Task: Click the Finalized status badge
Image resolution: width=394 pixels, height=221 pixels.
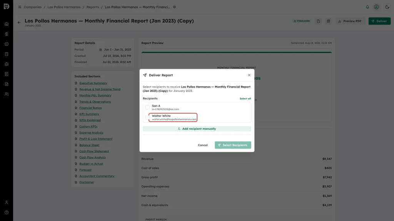Action: pos(302,21)
